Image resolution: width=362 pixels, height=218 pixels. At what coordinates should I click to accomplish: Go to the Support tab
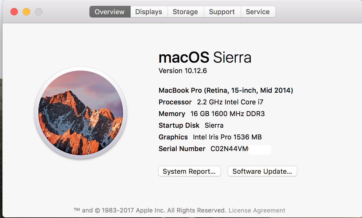pyautogui.click(x=222, y=12)
